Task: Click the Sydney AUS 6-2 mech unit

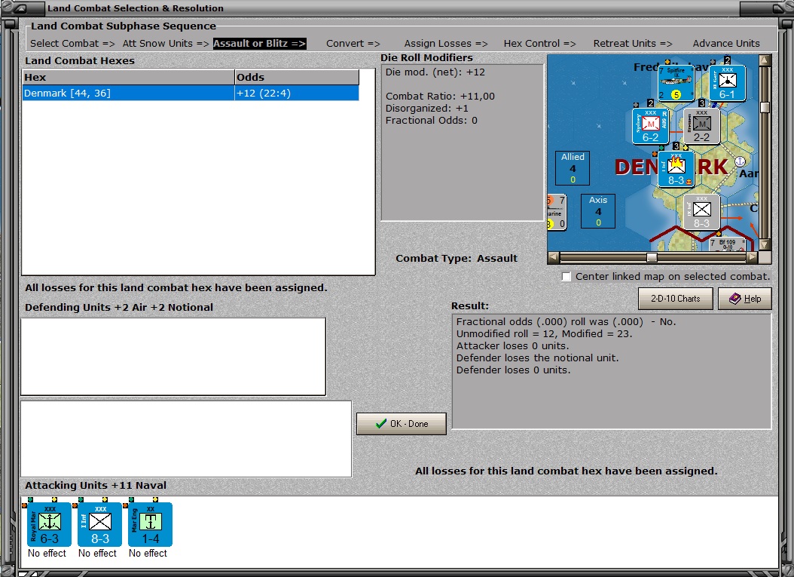Action: 651,126
